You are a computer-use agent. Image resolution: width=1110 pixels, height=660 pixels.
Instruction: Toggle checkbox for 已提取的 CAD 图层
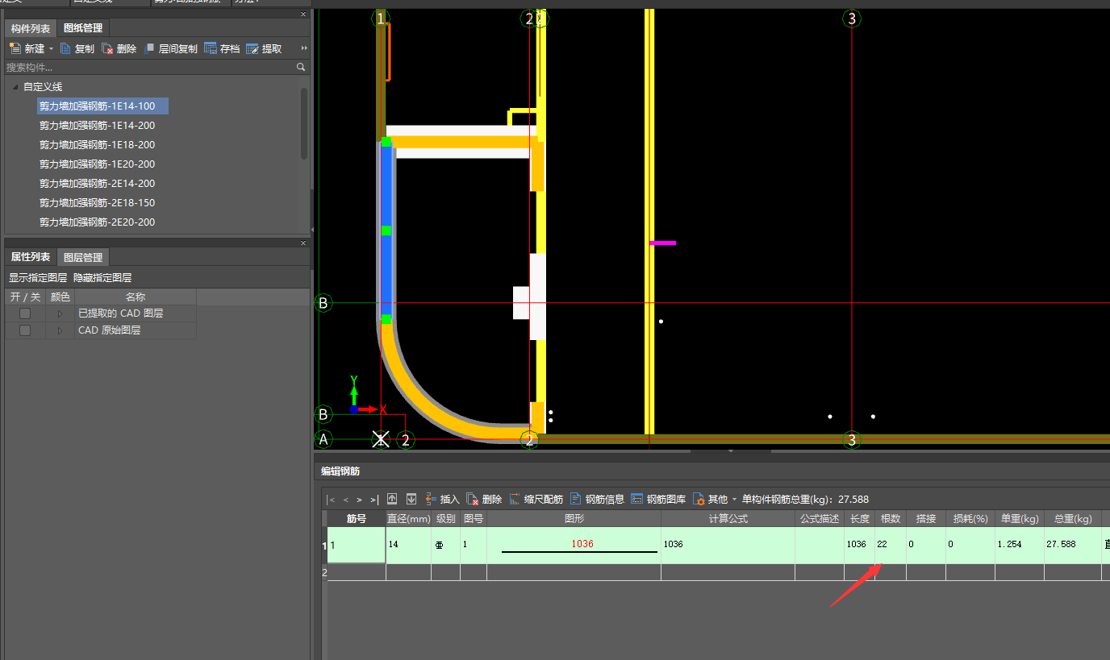coord(25,313)
